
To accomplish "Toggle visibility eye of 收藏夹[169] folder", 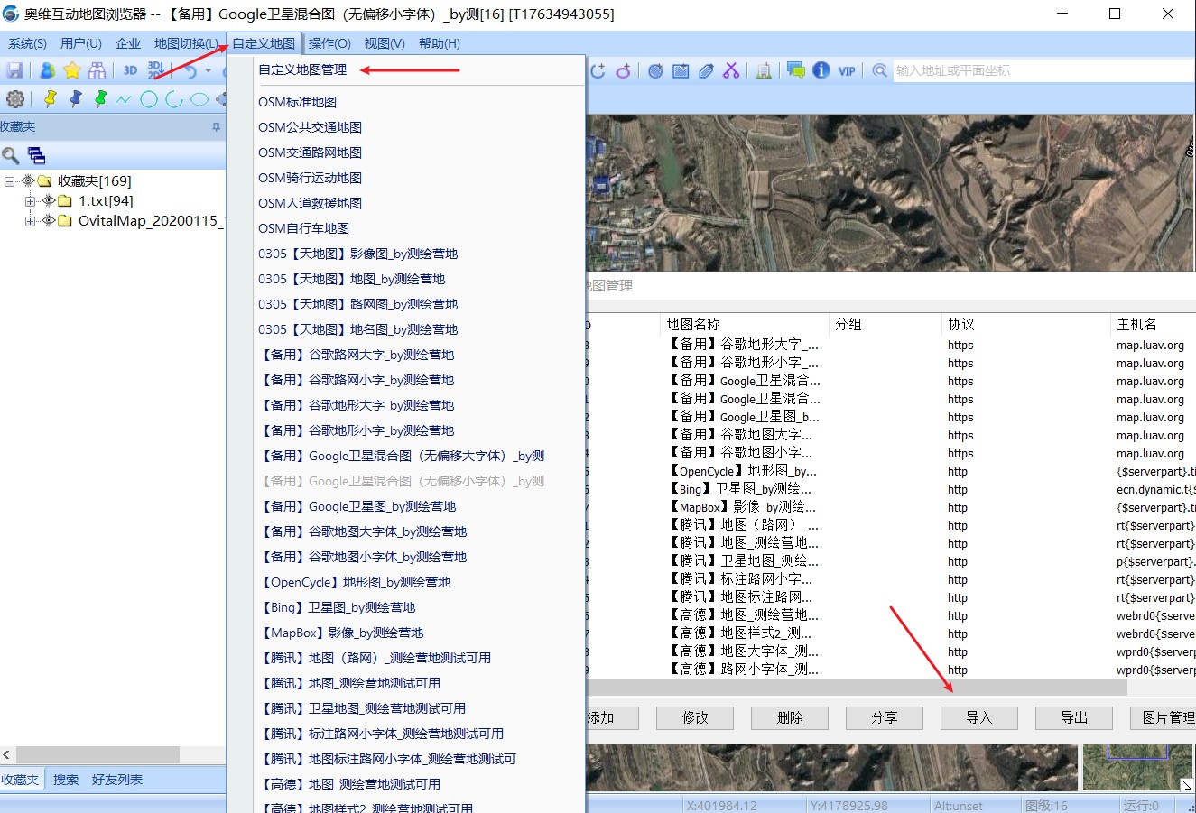I will tap(28, 180).
